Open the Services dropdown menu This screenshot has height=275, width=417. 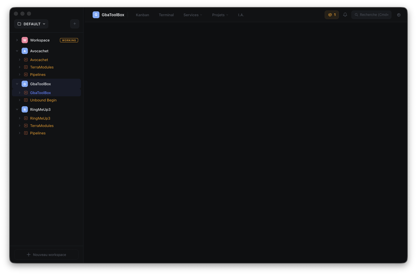(193, 15)
